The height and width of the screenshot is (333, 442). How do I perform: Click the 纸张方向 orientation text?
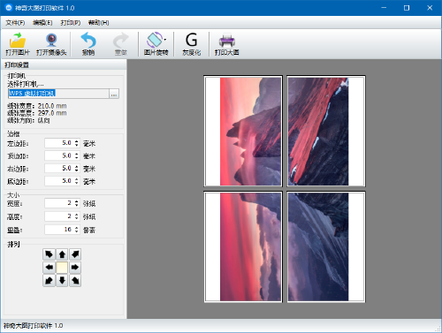pyautogui.click(x=28, y=120)
